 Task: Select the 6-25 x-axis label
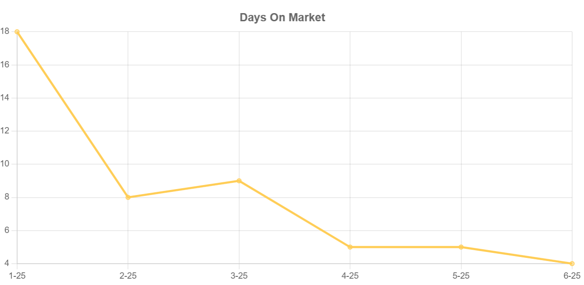coord(572,275)
